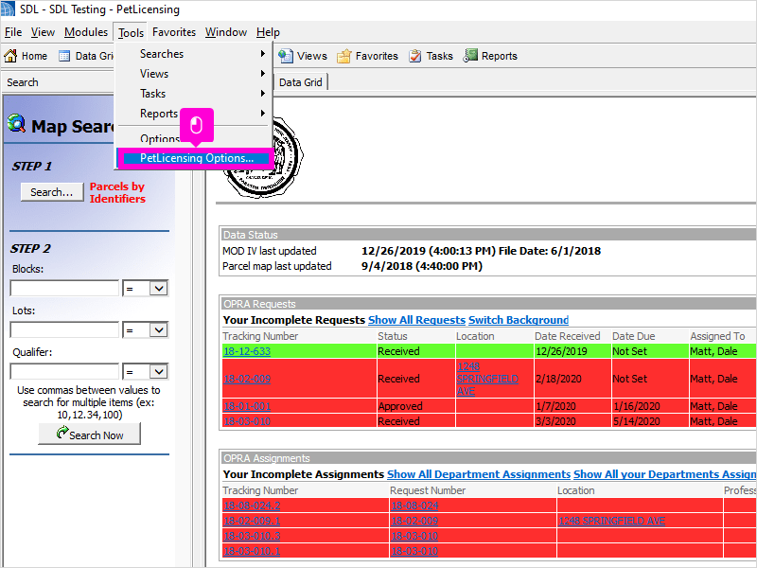
Task: Click the Show All Requests link
Action: 416,320
